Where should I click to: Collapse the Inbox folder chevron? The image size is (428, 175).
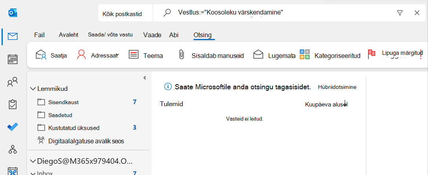coord(33,173)
